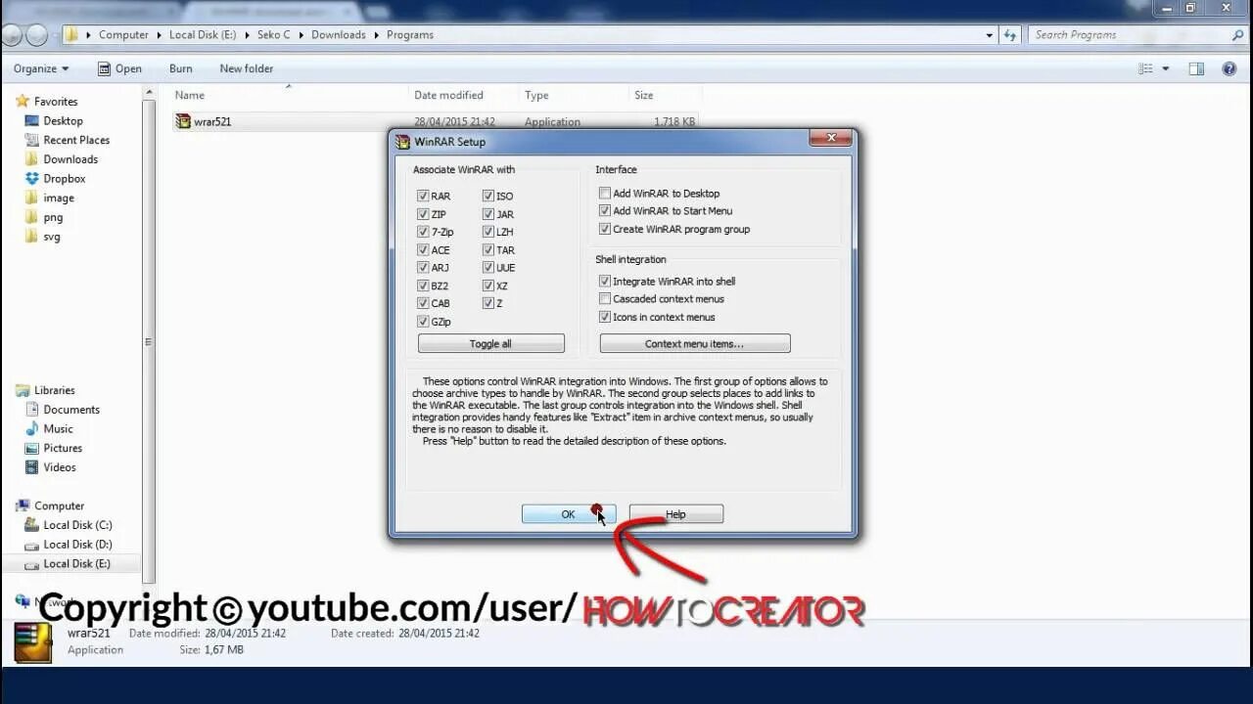Open Explorer help icon
The width and height of the screenshot is (1253, 704).
1230,68
